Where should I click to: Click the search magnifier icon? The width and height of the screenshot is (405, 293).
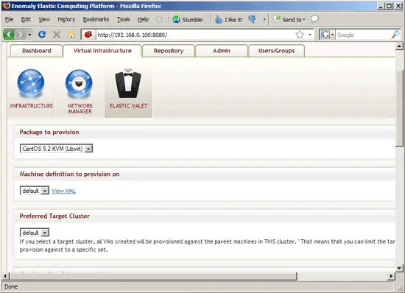tap(395, 35)
